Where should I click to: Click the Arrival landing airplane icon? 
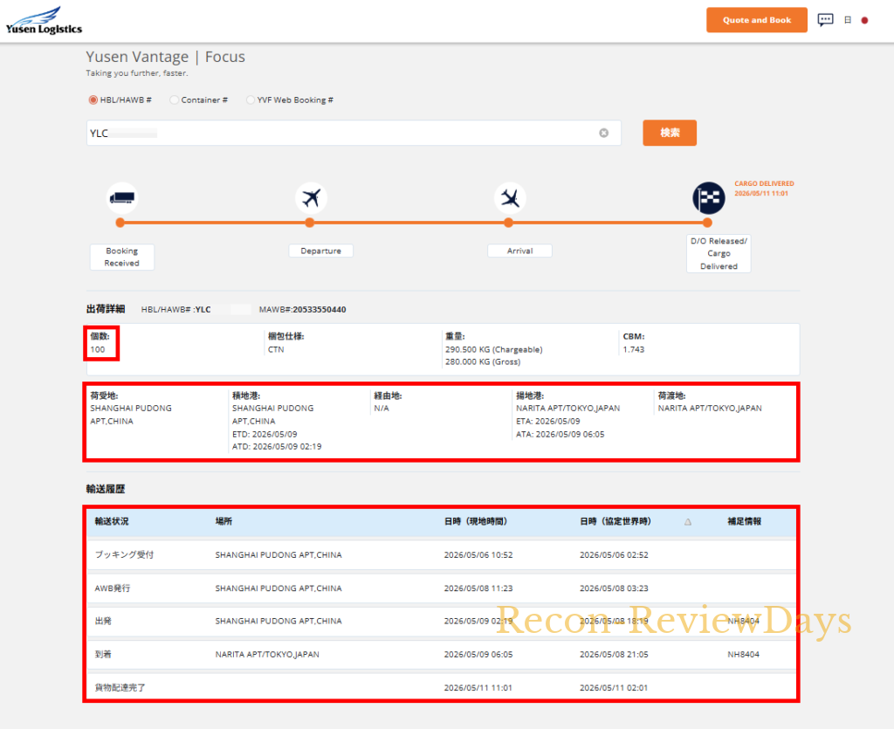click(x=510, y=198)
